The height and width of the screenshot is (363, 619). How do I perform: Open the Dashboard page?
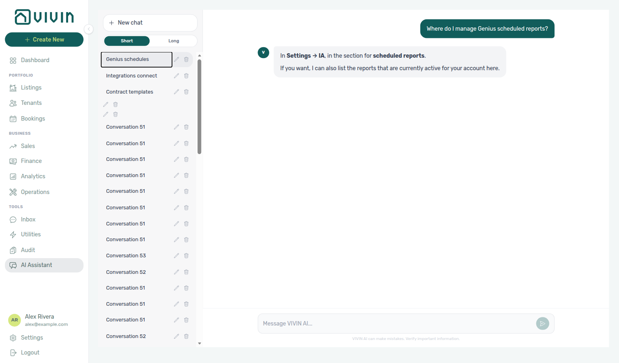(x=44, y=60)
